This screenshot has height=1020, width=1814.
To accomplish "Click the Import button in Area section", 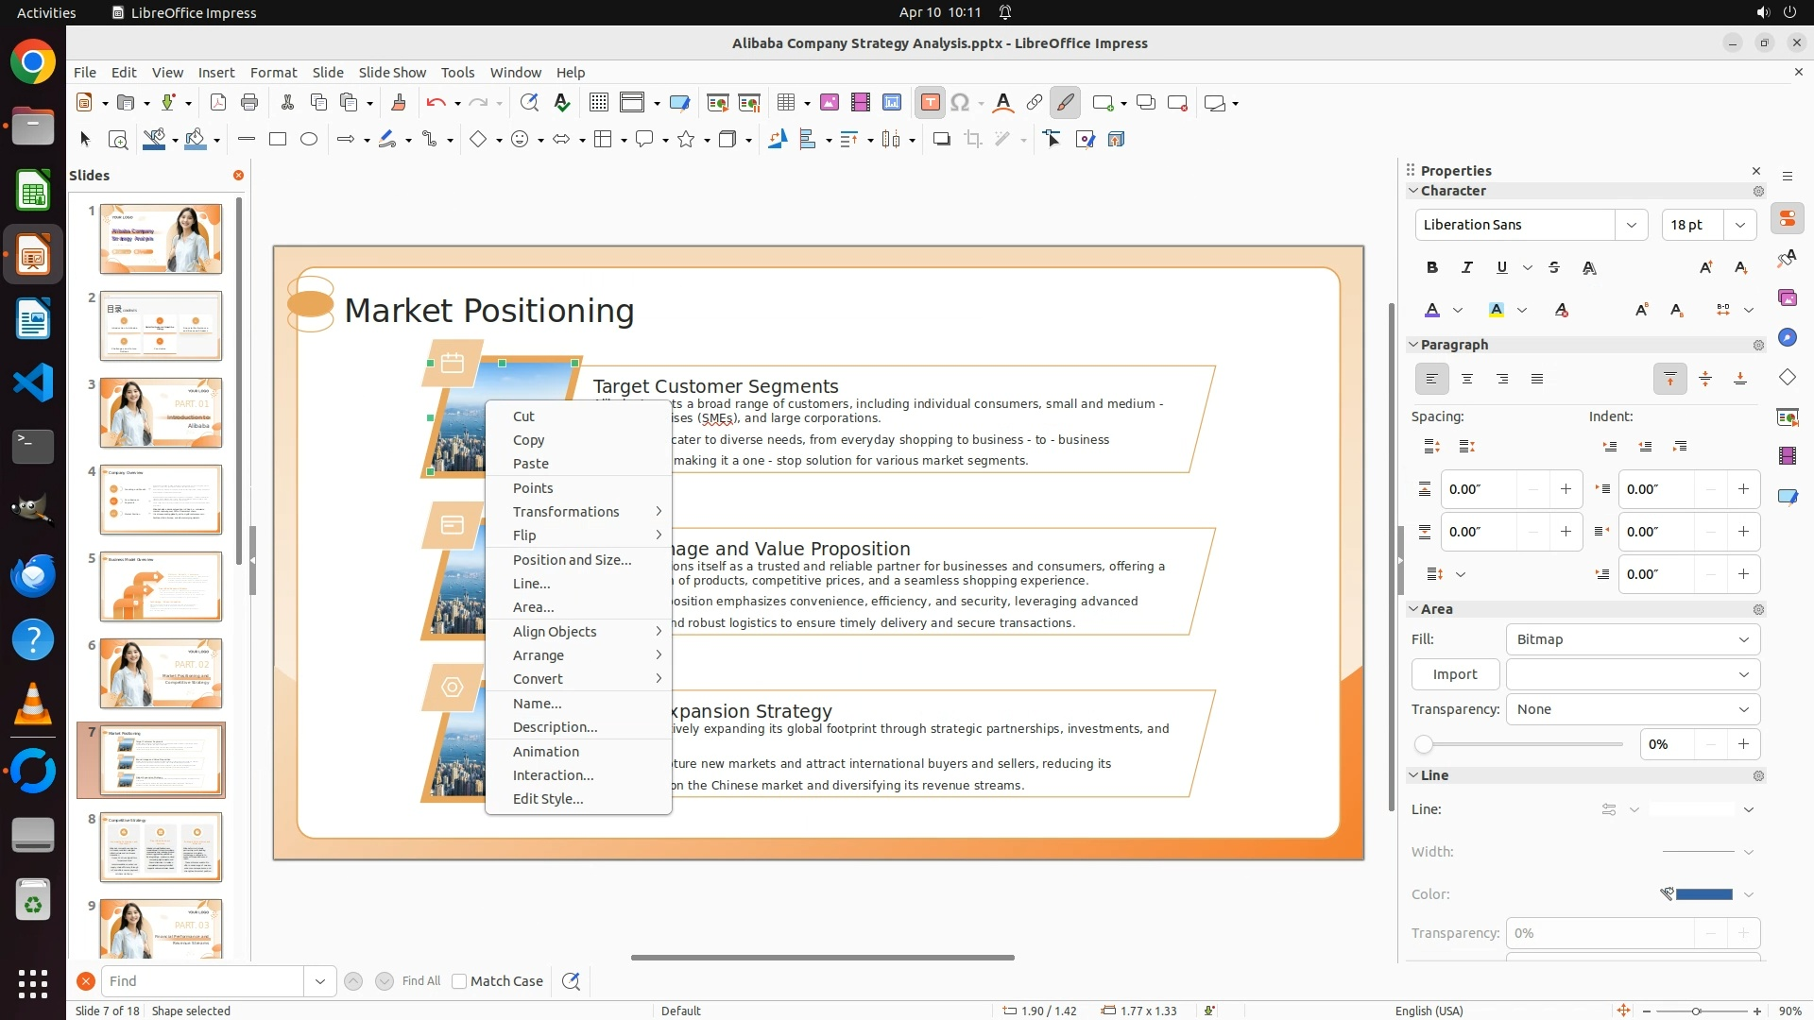I will (1454, 674).
